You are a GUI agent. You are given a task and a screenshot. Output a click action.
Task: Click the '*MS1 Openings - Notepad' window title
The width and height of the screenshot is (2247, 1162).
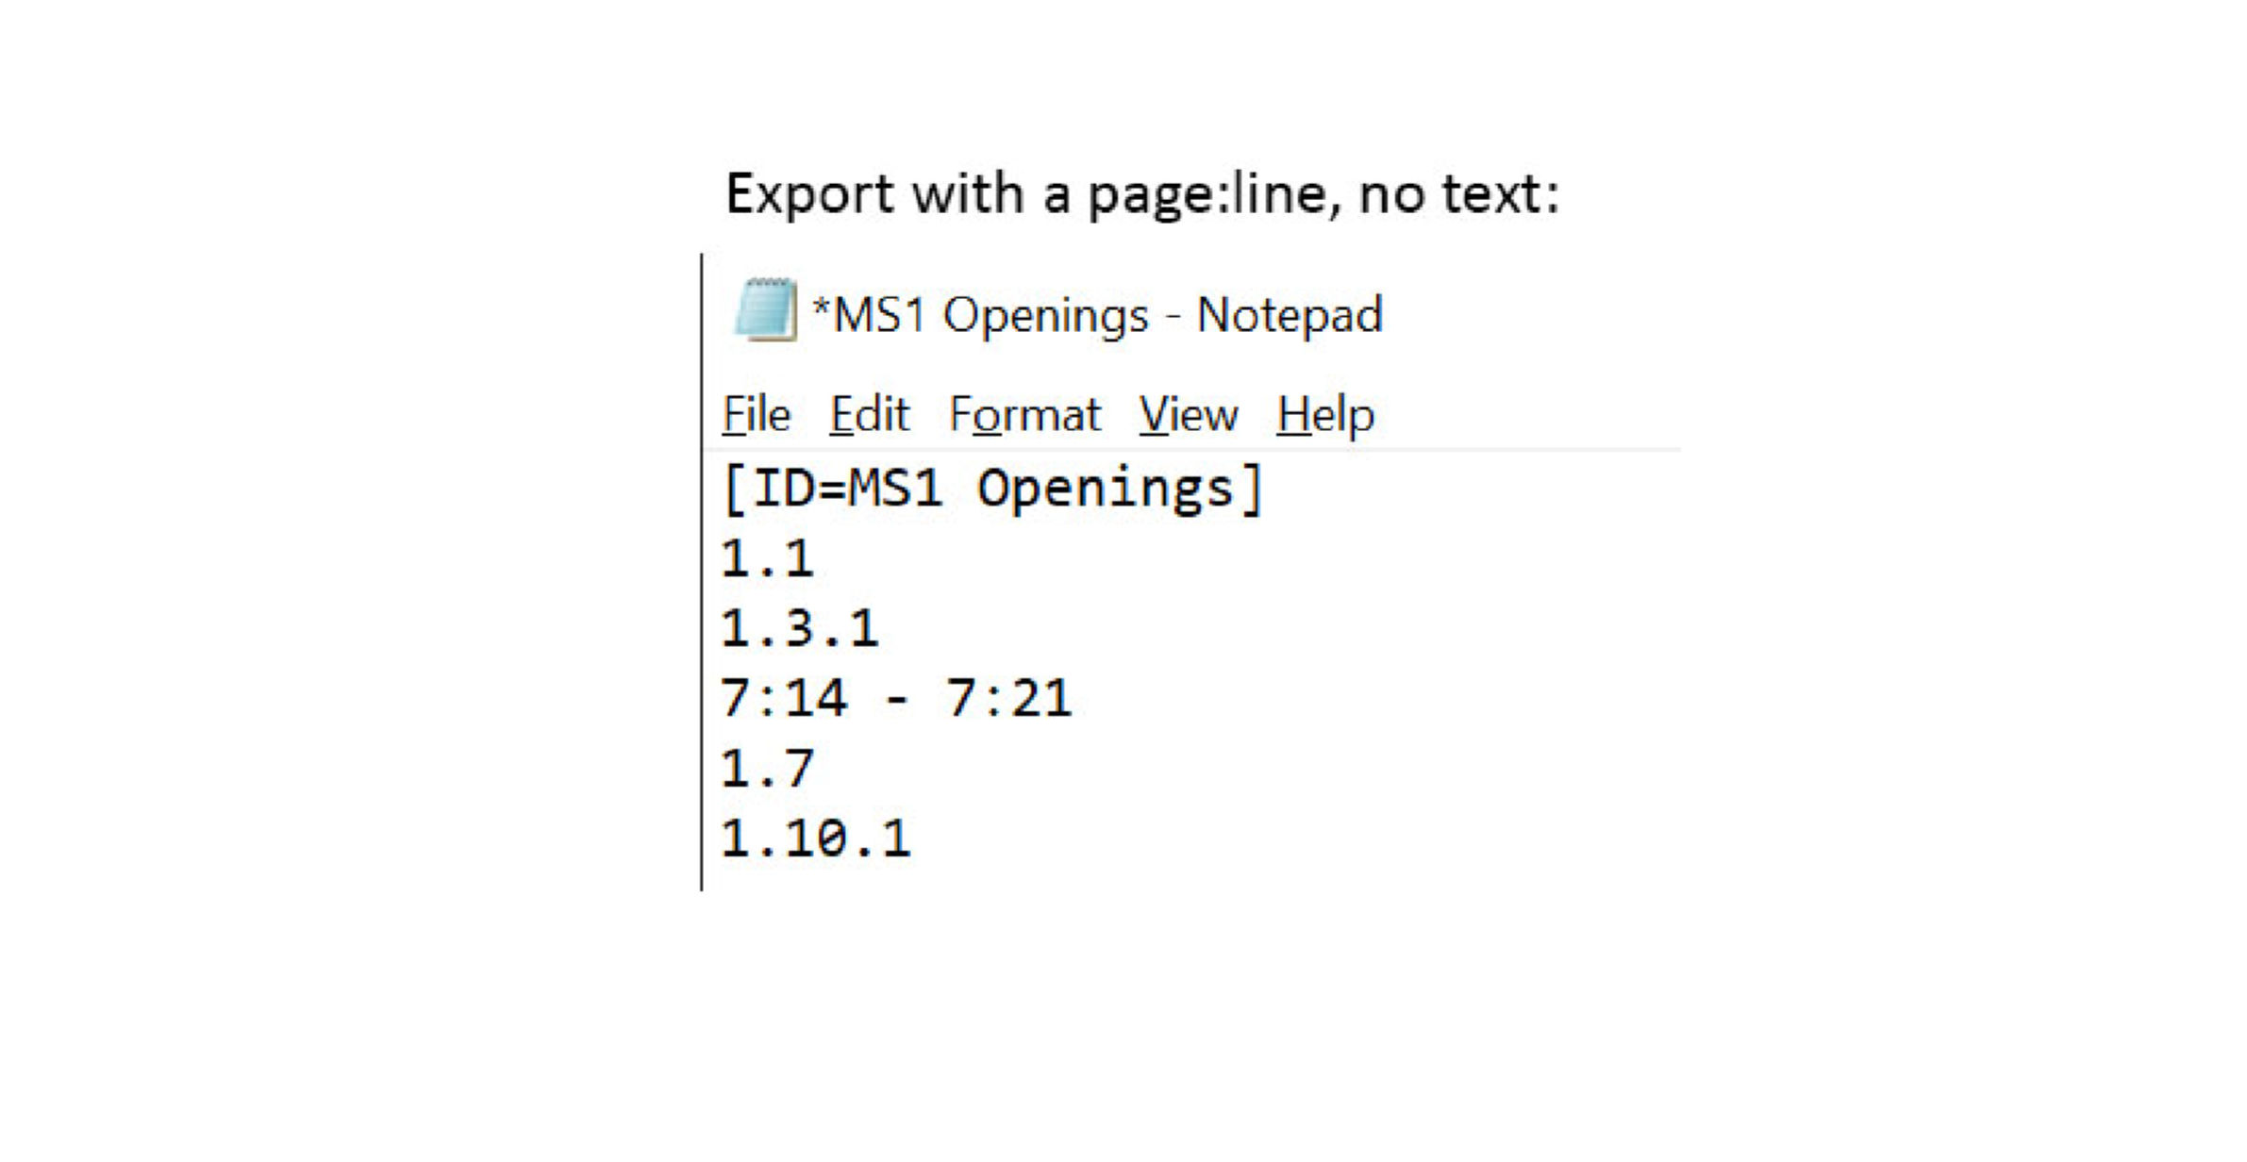1096,315
